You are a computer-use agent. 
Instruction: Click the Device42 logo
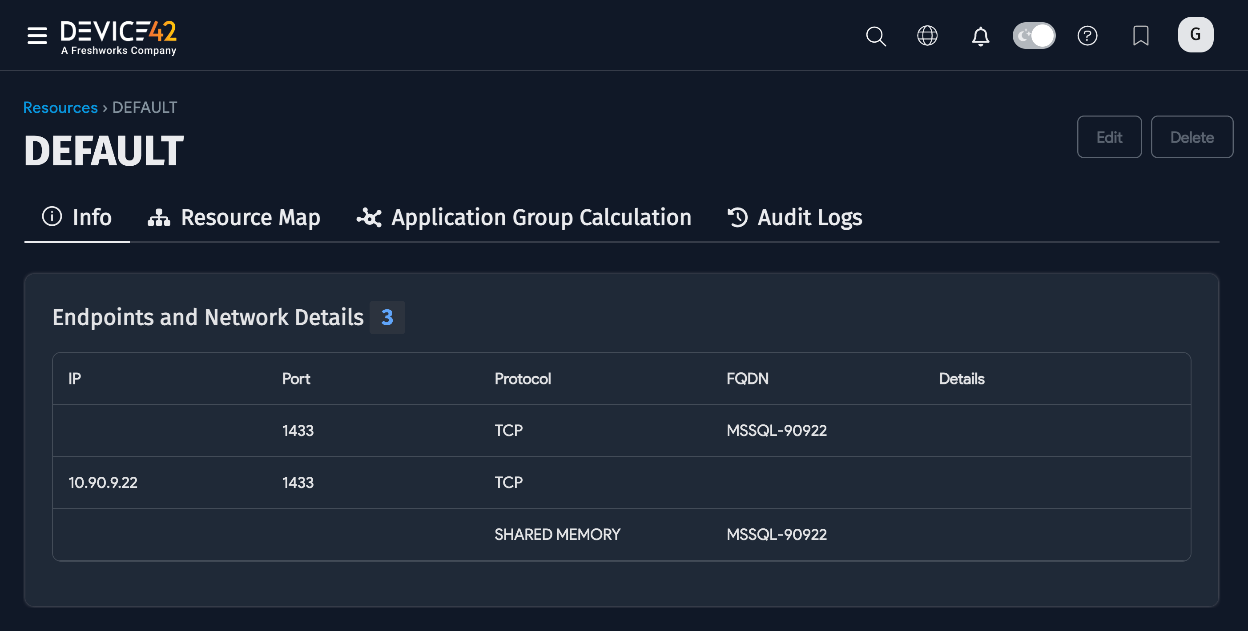click(118, 35)
